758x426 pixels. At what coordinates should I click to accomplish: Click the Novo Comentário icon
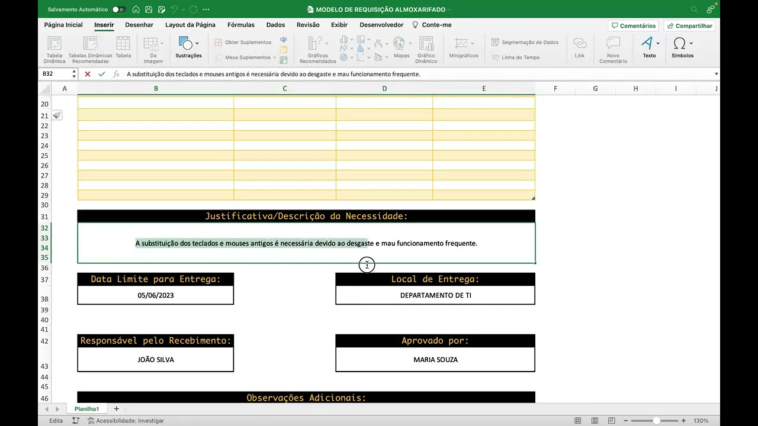pos(613,50)
